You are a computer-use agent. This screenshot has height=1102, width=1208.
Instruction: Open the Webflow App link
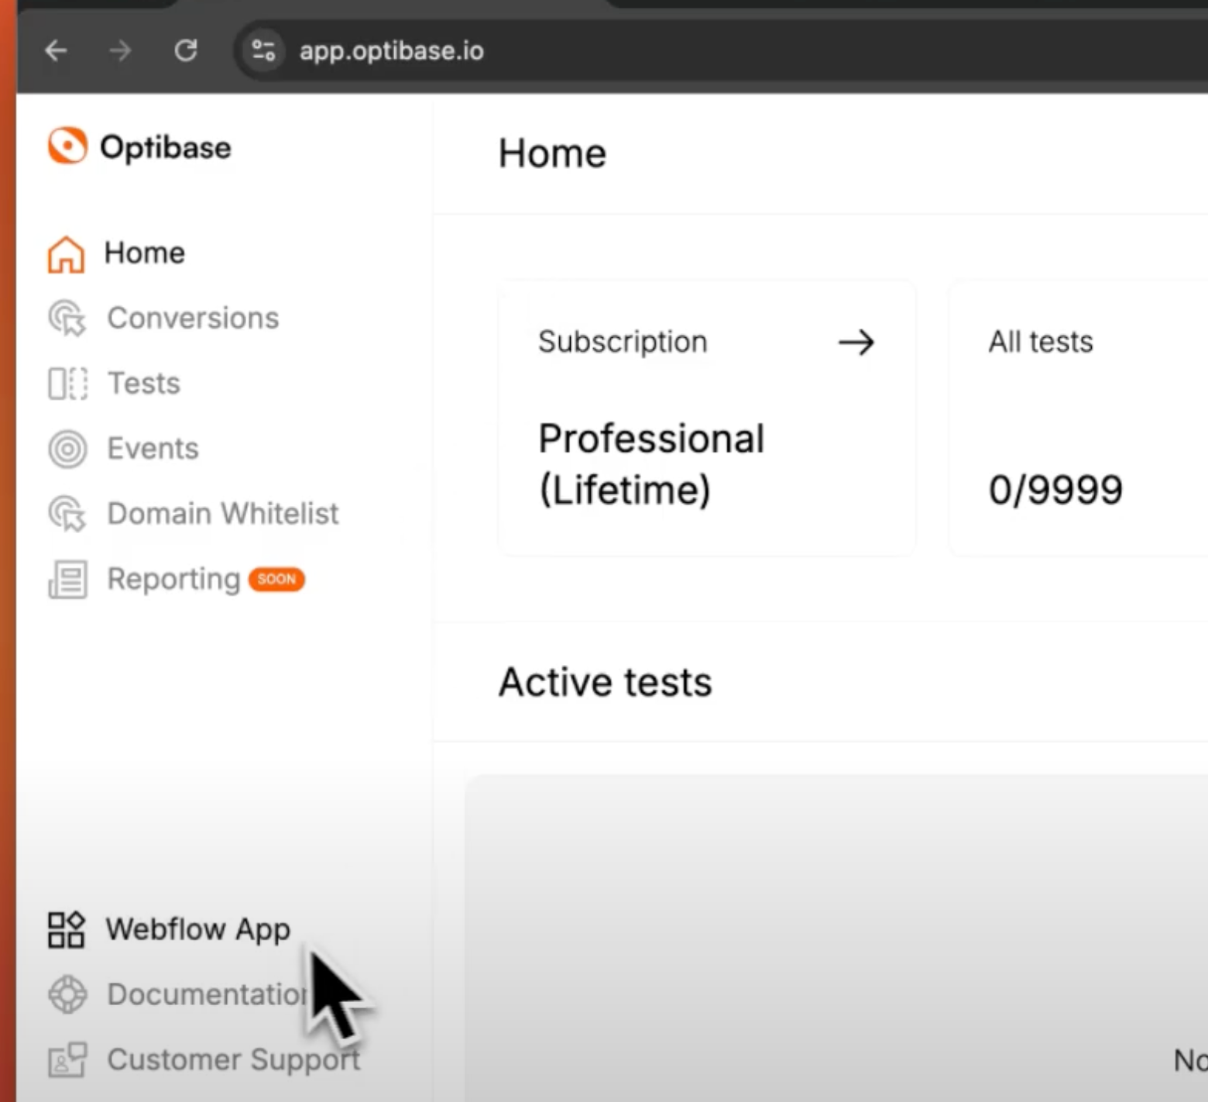198,928
